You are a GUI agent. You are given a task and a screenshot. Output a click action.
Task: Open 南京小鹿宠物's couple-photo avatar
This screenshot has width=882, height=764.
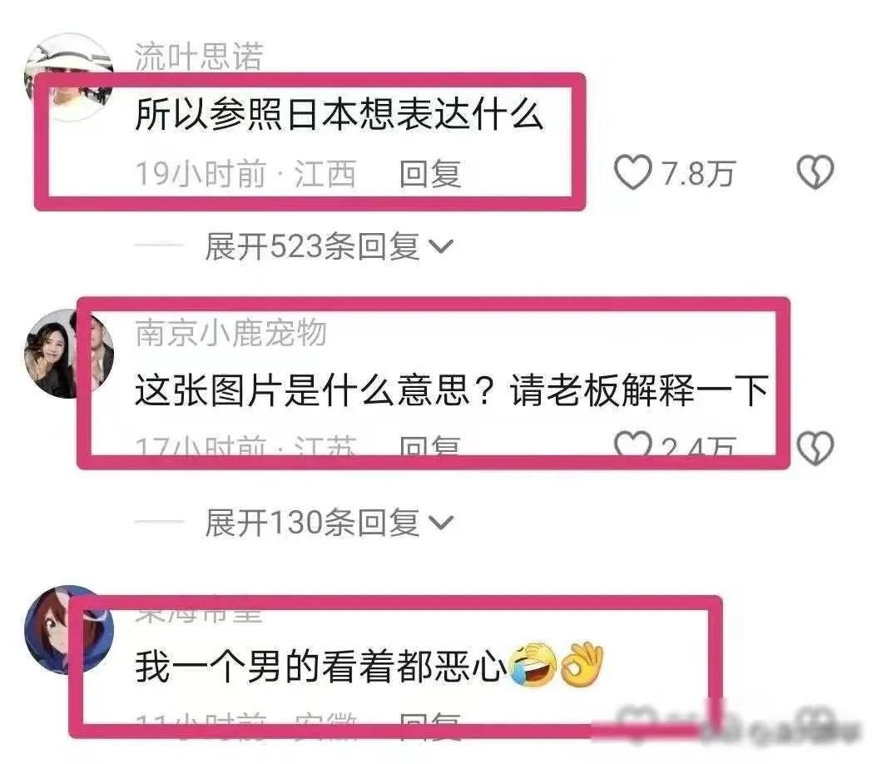point(68,354)
